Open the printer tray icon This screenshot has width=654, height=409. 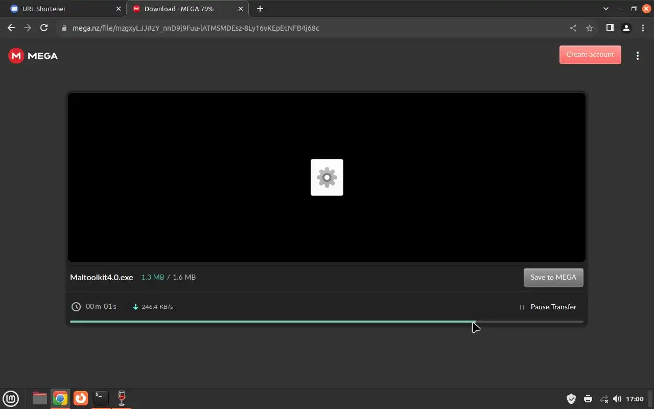[x=588, y=399]
